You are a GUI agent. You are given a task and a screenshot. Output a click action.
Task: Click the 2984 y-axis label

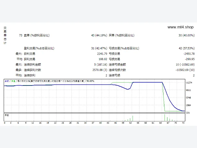[188, 105]
